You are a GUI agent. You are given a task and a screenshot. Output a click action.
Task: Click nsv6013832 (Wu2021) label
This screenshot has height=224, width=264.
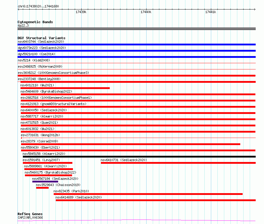pos(37,129)
